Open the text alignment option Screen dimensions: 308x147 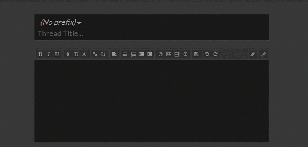[114, 54]
